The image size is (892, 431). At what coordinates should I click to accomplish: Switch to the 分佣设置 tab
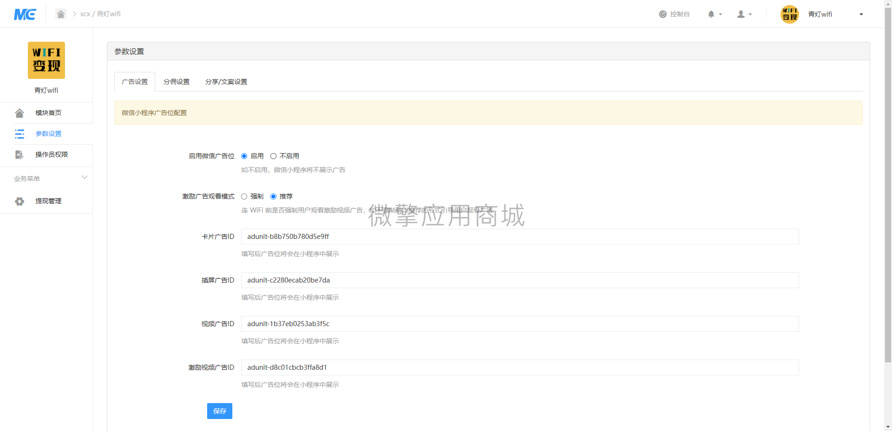click(x=177, y=82)
